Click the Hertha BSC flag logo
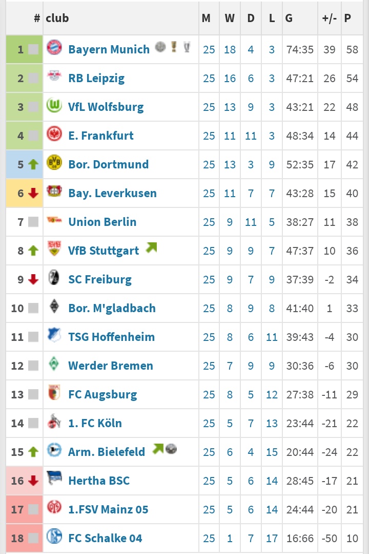This screenshot has height=554, width=369. pos(54,478)
